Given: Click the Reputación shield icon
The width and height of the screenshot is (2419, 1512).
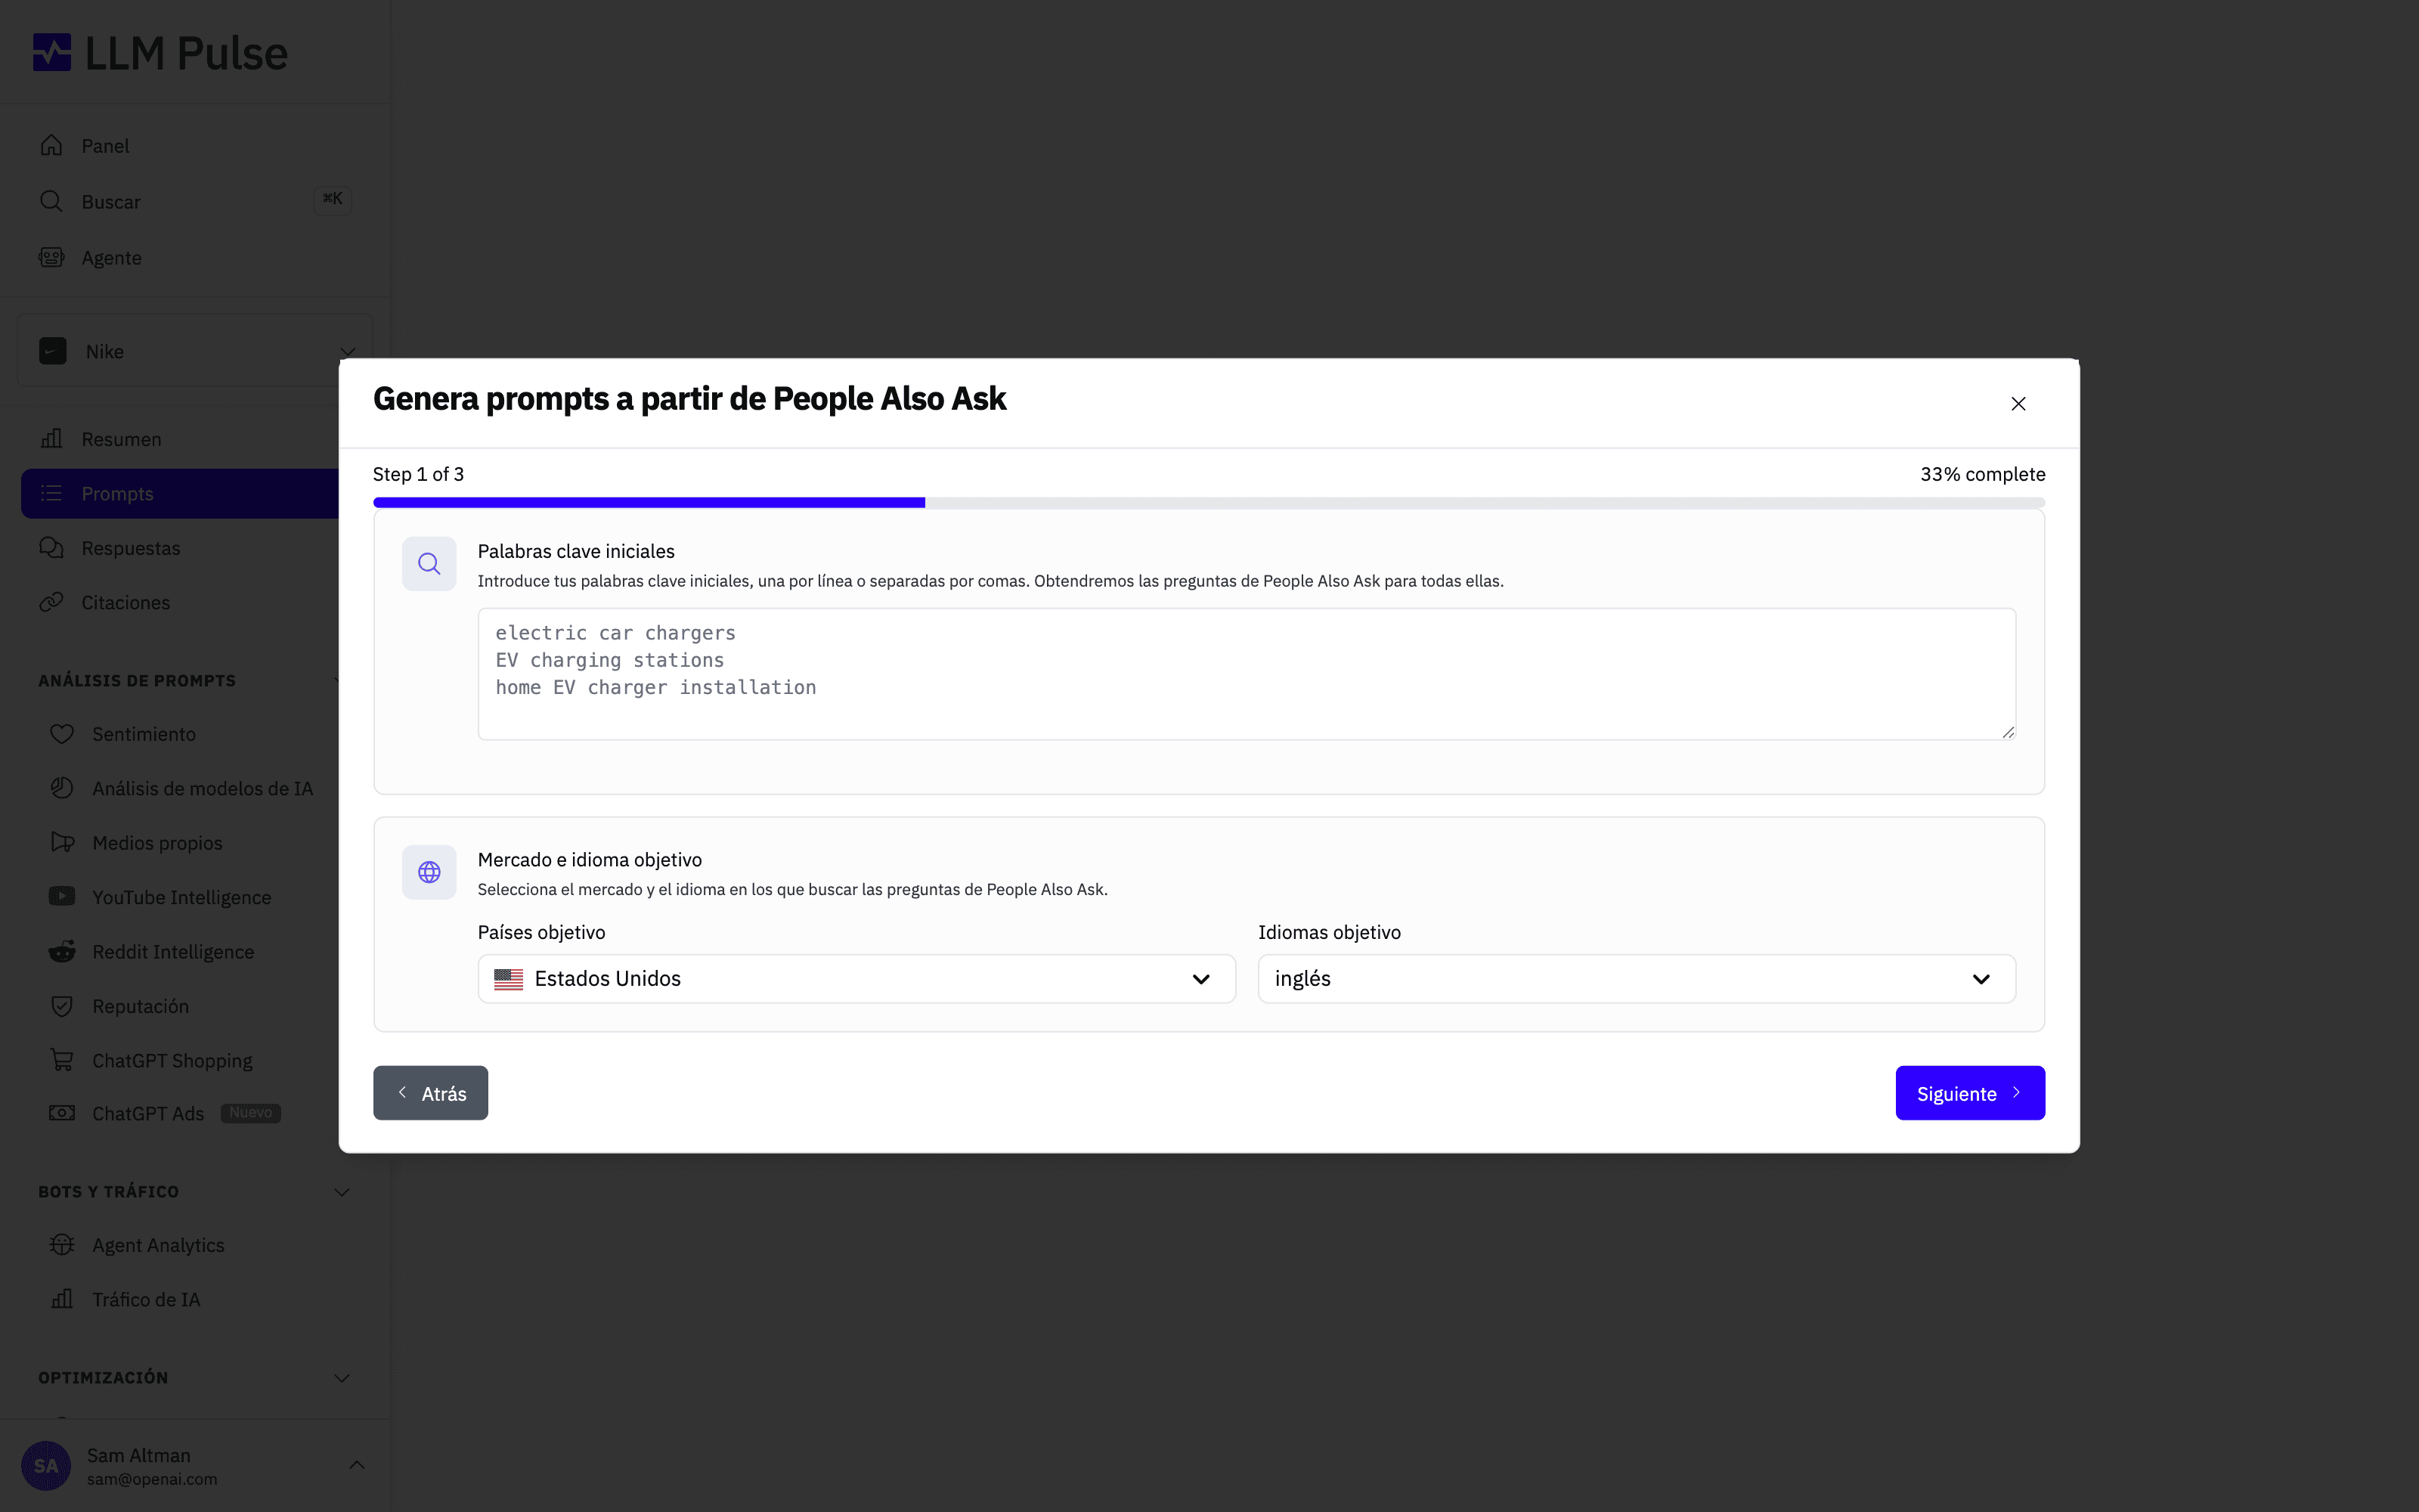Looking at the screenshot, I should point(62,1006).
